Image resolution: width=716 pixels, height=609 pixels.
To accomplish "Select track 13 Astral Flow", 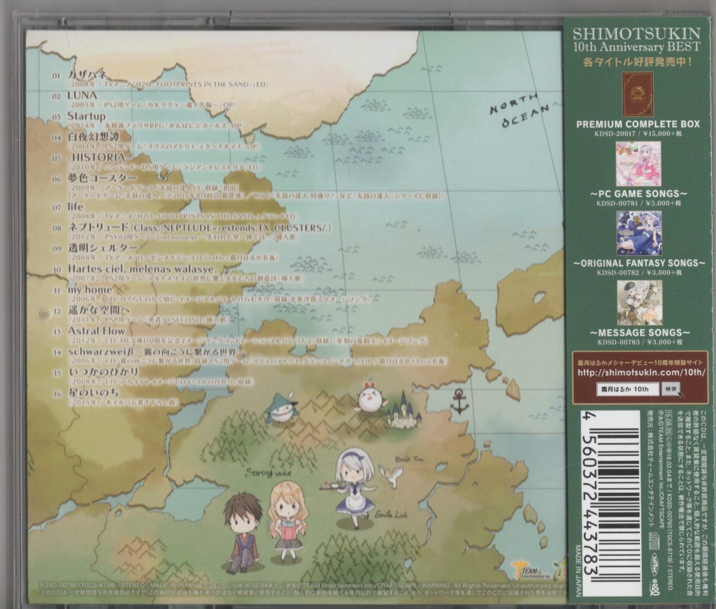I will pyautogui.click(x=96, y=331).
